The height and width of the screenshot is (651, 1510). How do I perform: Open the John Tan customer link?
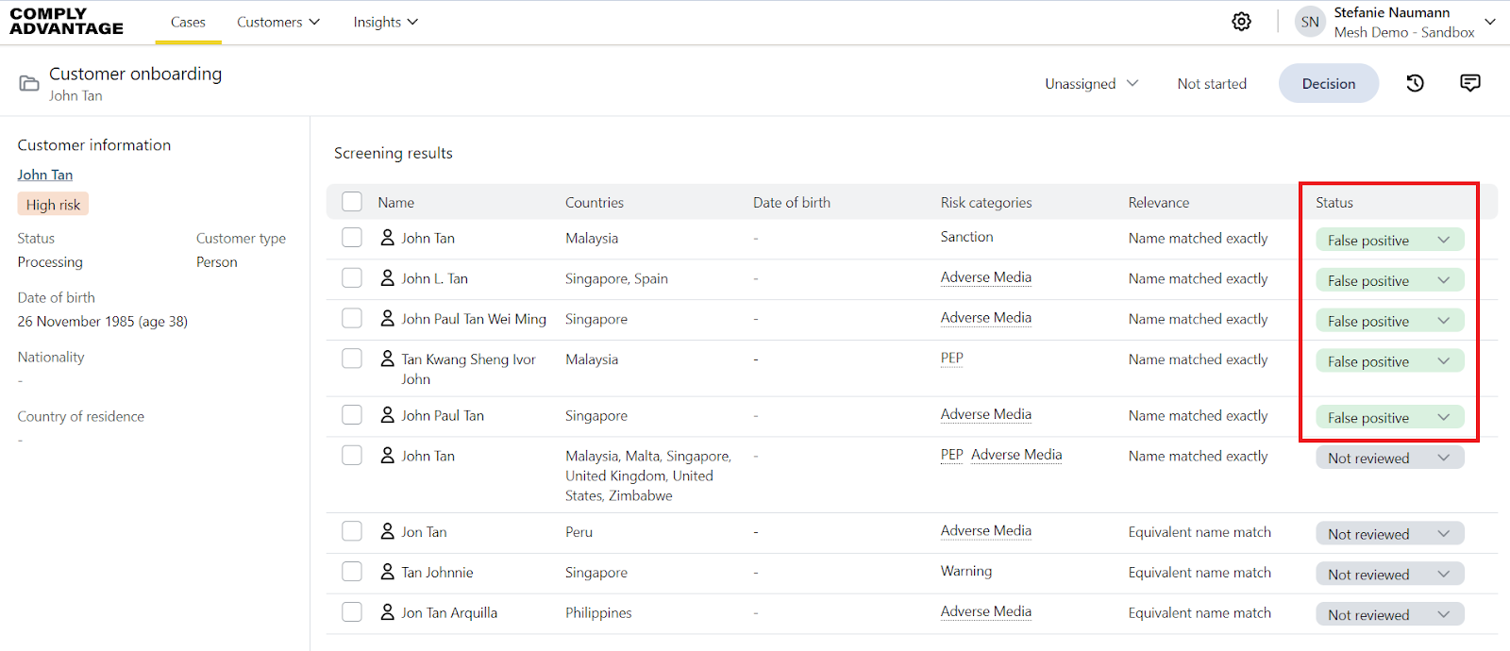tap(44, 175)
